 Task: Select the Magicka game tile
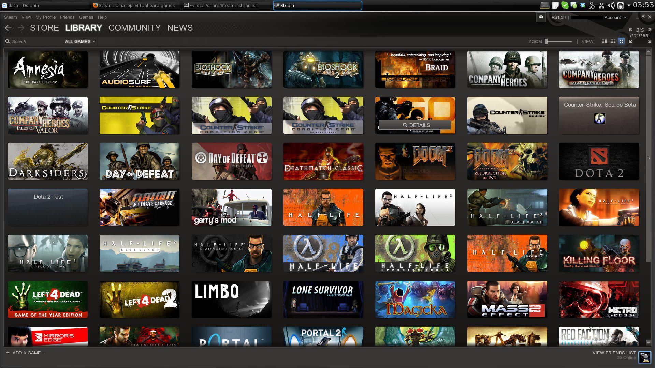click(x=415, y=299)
